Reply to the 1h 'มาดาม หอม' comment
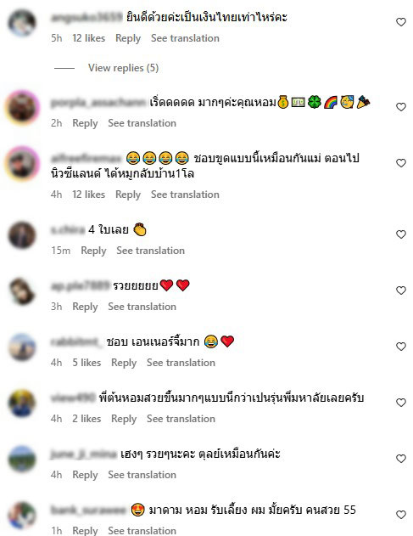The image size is (413, 536). (x=85, y=531)
